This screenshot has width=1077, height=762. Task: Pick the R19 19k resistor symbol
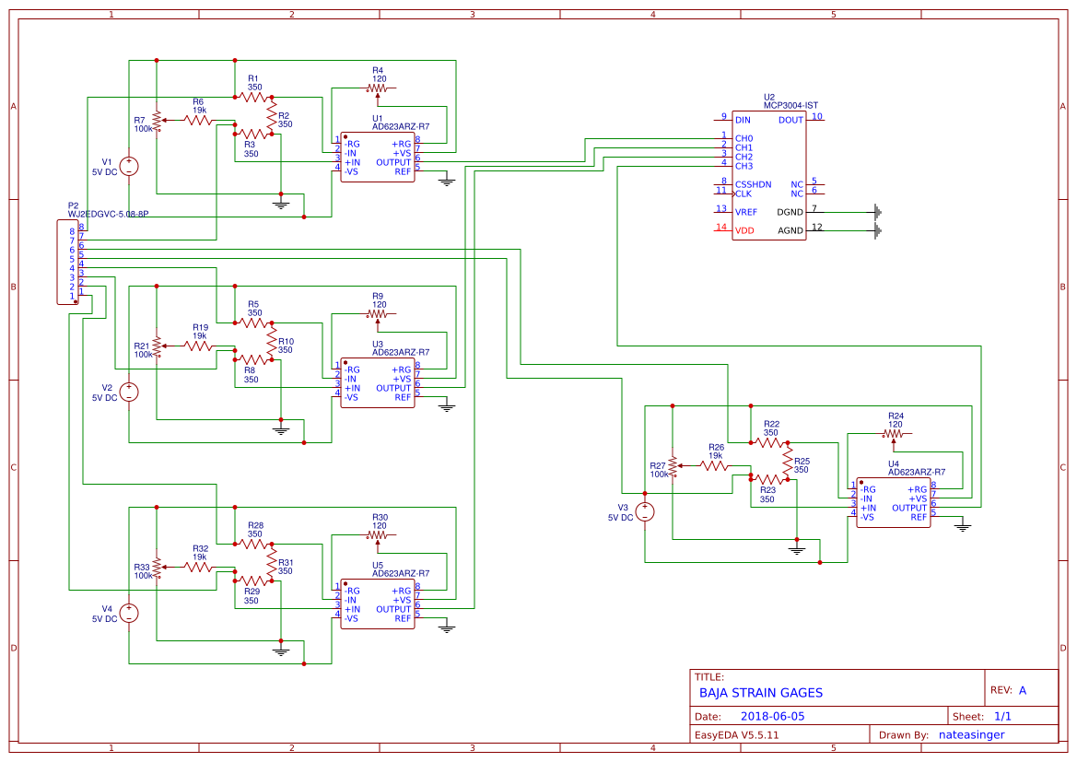click(x=199, y=346)
